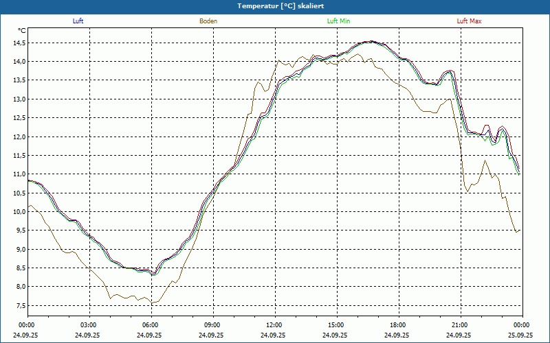
Task: Click the 09:00 time axis label
Action: click(x=213, y=325)
